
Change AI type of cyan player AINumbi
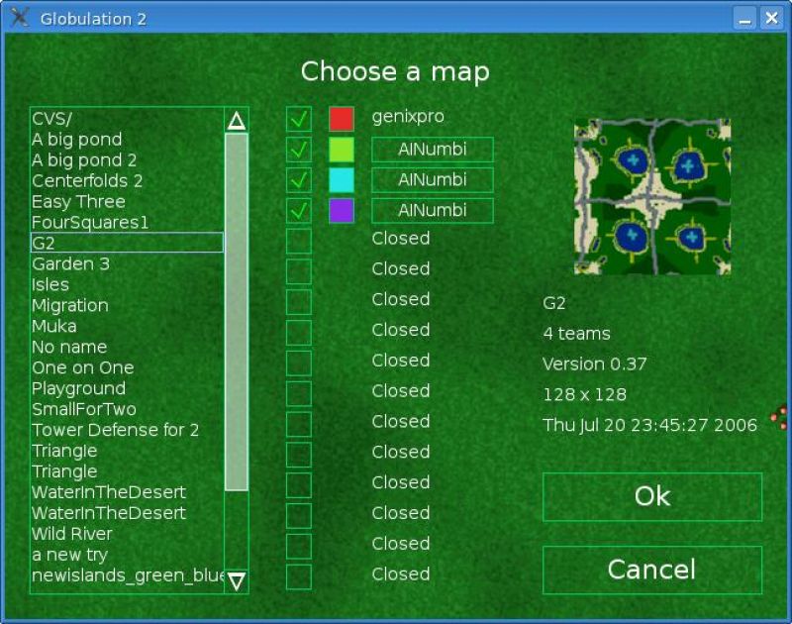(433, 180)
